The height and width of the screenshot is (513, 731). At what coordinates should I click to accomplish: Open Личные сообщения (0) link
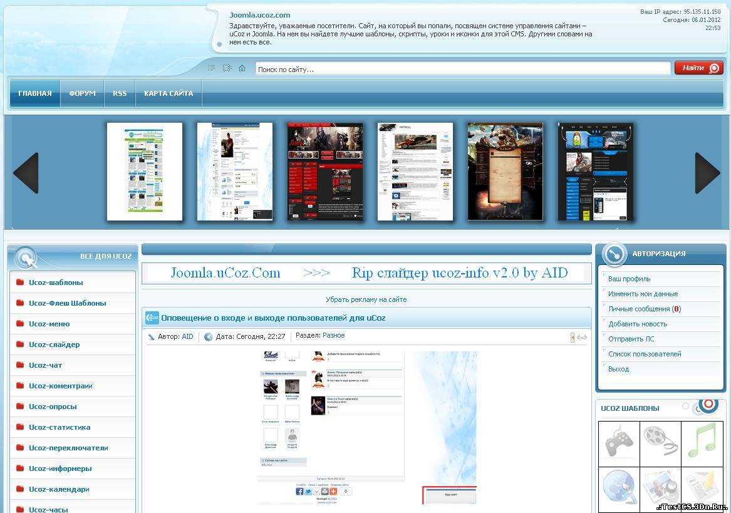tap(645, 309)
